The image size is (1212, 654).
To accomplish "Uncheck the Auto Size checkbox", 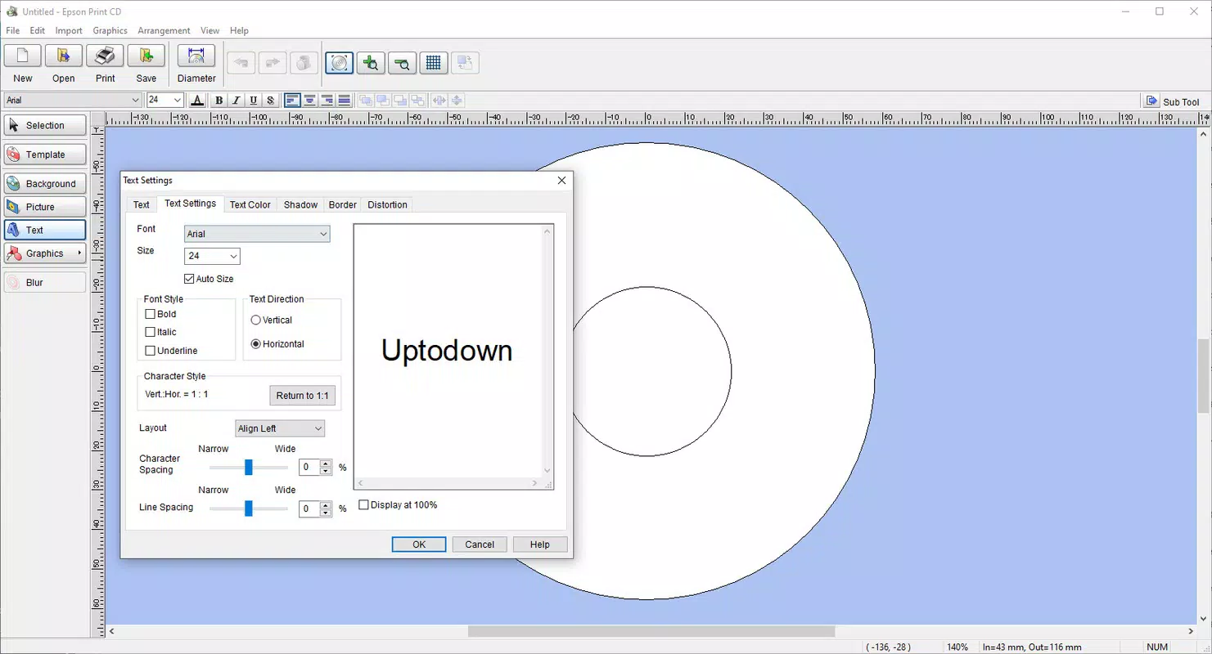I will (189, 279).
